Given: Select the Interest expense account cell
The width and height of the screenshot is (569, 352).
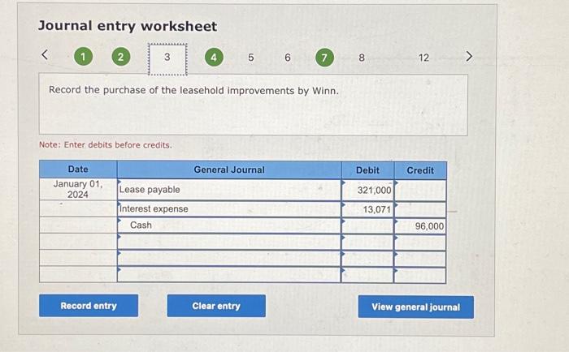Looking at the screenshot, I should (x=229, y=209).
